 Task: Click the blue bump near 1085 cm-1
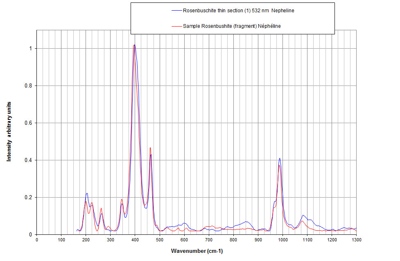click(303, 215)
